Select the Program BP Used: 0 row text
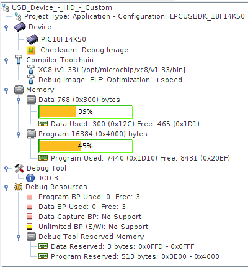Viewport: 248px width, 267px height. tap(89, 197)
